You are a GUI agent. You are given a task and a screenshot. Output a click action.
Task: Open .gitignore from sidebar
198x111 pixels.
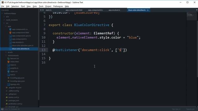click(12, 94)
